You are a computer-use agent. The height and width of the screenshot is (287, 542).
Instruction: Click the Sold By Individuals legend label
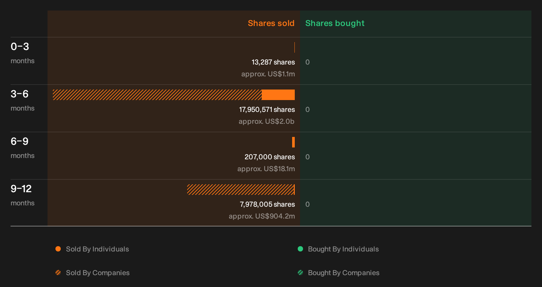(x=97, y=249)
